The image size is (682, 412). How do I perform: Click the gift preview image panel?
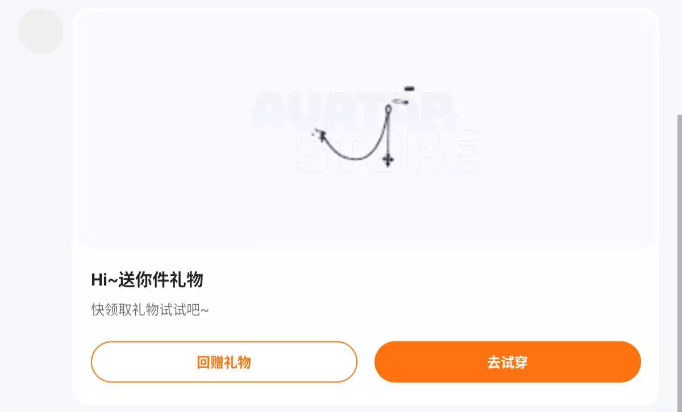click(366, 129)
